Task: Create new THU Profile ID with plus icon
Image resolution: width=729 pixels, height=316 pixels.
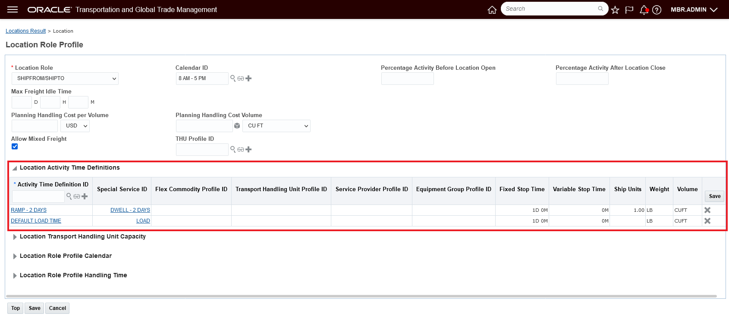Action: coord(248,149)
